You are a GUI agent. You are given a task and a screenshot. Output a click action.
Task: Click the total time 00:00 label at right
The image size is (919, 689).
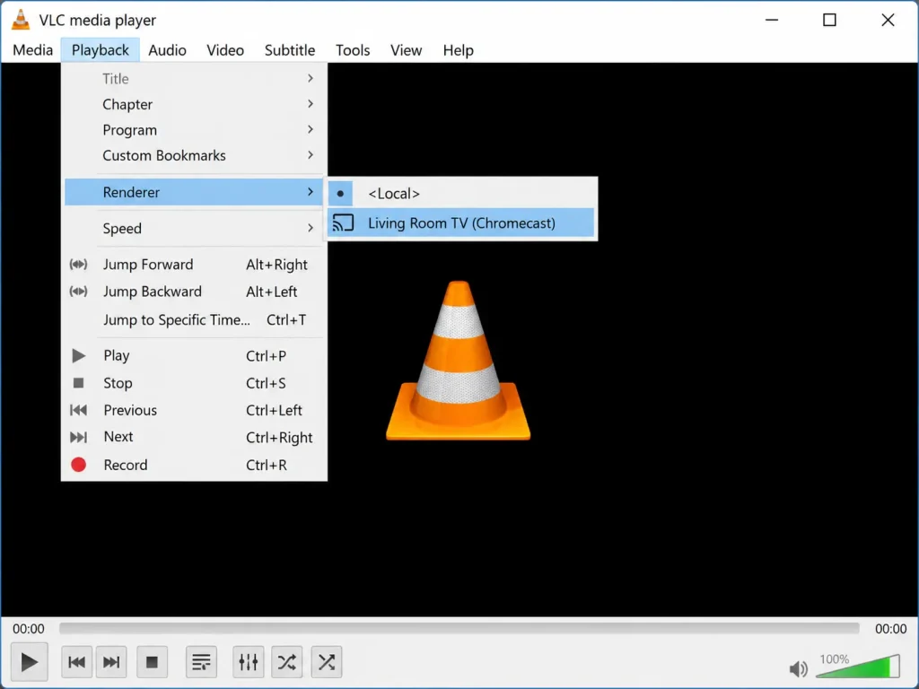(x=891, y=629)
